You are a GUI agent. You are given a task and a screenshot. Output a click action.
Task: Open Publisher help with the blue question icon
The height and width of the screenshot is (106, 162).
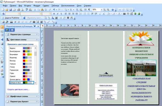(x=113, y=10)
